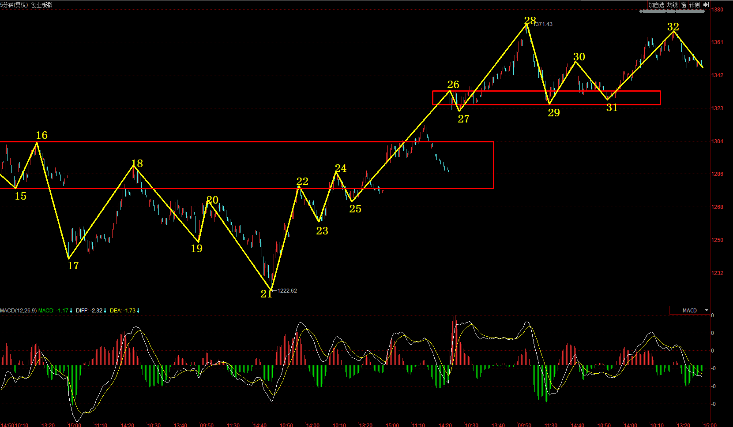Viewport: 733px width, 427px height.
Task: Click the 1371.43 high price marker
Action: (x=543, y=24)
